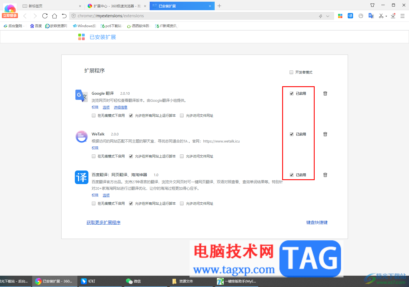
Task: Switch to the 扩展中心 tab
Action: pyautogui.click(x=117, y=6)
